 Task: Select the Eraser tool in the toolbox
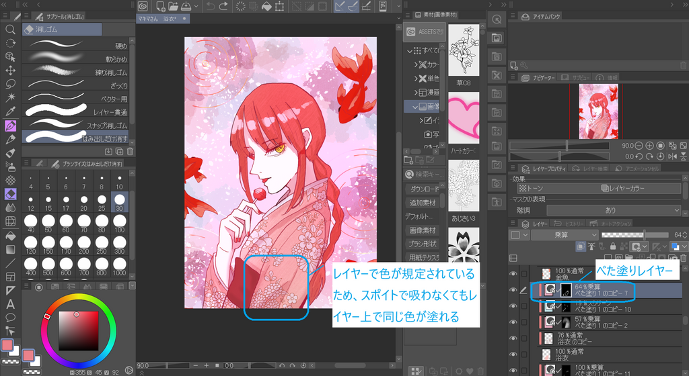(11, 193)
